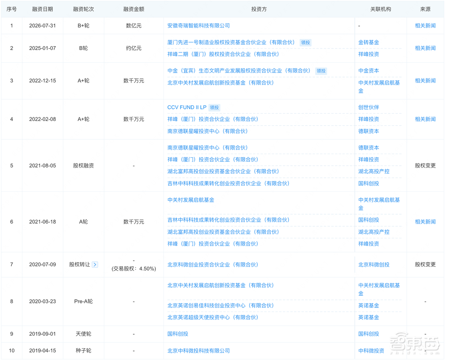
Task: Select the date cell 2026-07-31
Action: click(x=42, y=26)
